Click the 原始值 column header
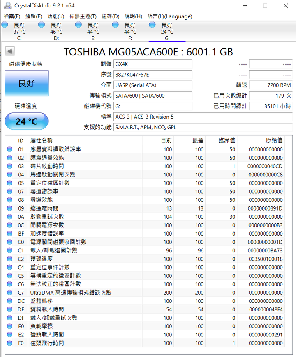The width and height of the screenshot is (296, 357). point(261,140)
